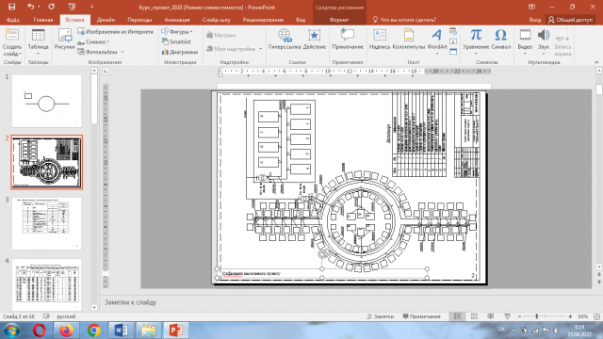This screenshot has height=339, width=603.
Task: Click the Вход sign-in link
Action: [534, 20]
